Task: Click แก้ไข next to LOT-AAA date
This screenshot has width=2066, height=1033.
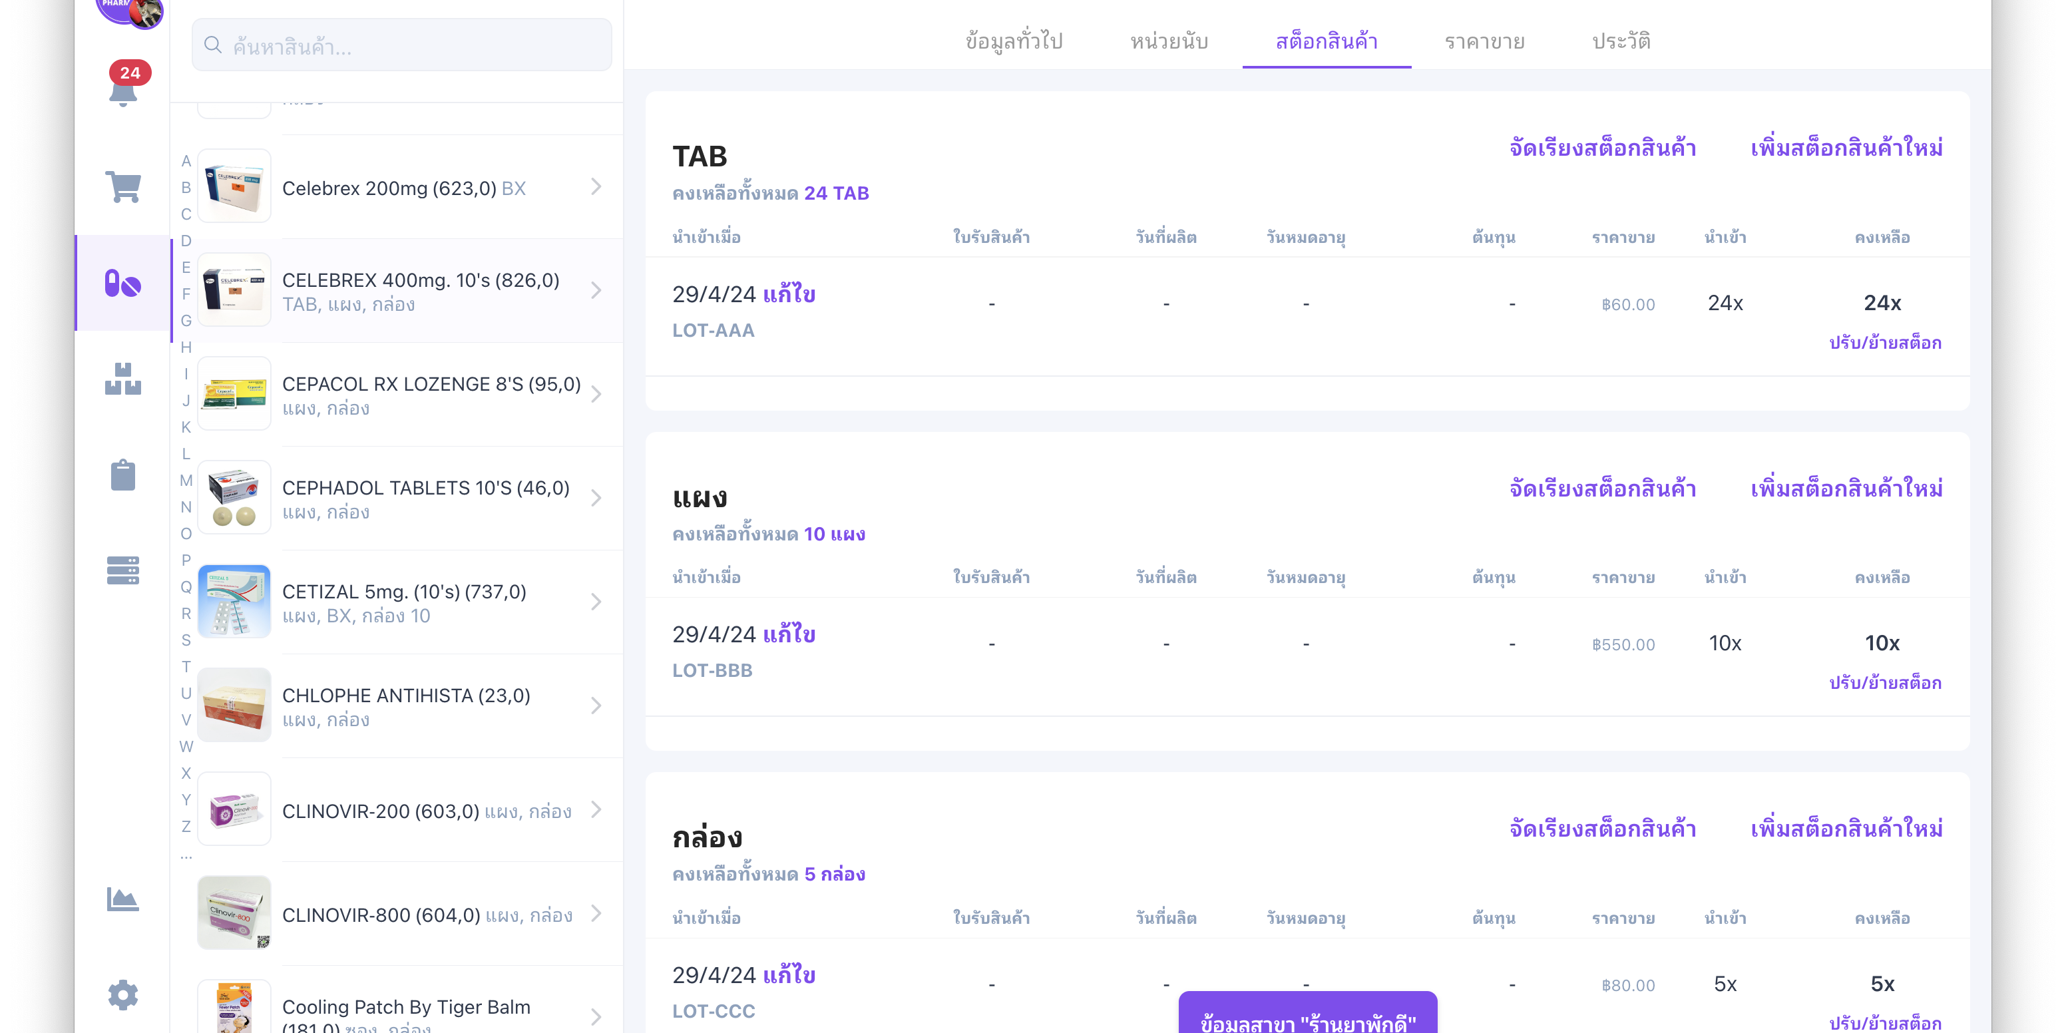Action: click(x=789, y=294)
